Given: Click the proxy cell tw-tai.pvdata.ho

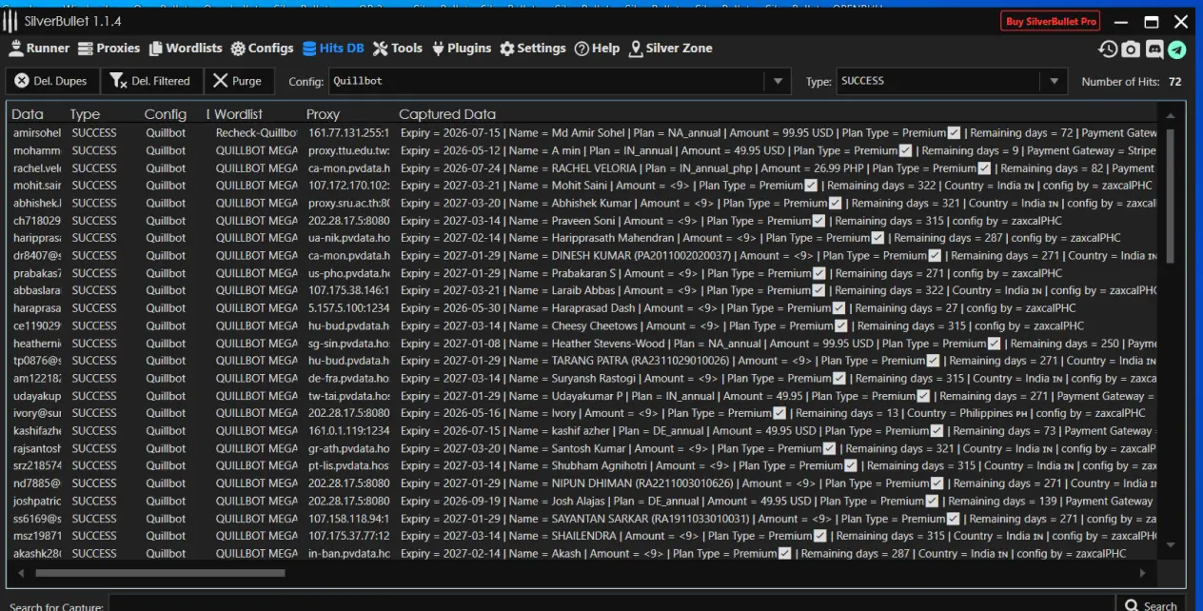Looking at the screenshot, I should click(x=348, y=396).
